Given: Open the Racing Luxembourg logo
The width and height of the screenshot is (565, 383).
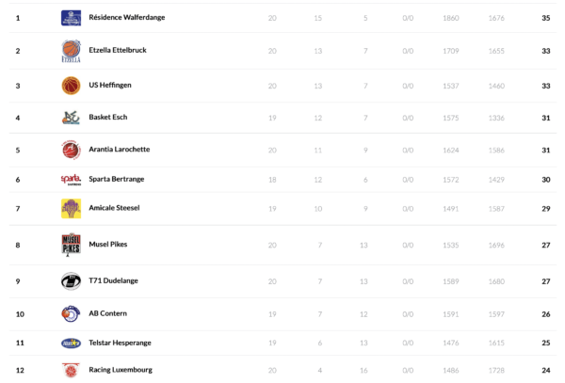Looking at the screenshot, I should [x=71, y=370].
